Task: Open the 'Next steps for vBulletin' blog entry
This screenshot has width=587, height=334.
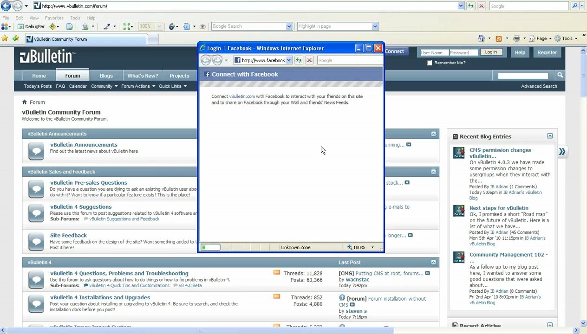Action: (x=499, y=208)
